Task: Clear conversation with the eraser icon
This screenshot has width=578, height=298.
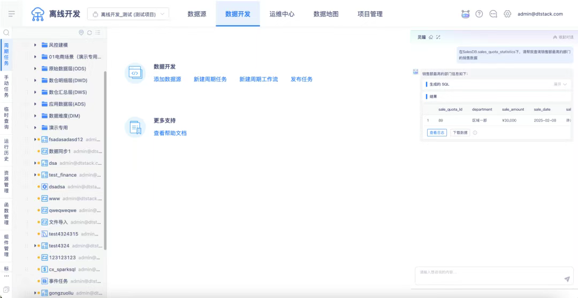Action: coord(431,37)
